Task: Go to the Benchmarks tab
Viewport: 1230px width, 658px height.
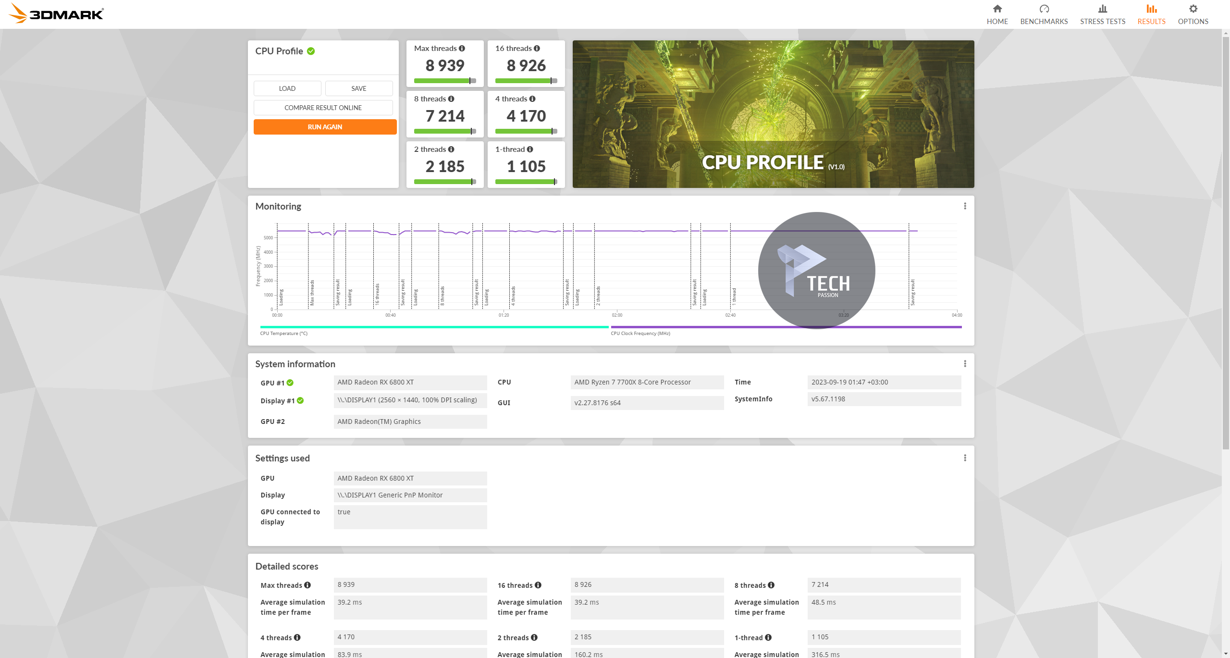Action: click(1044, 14)
